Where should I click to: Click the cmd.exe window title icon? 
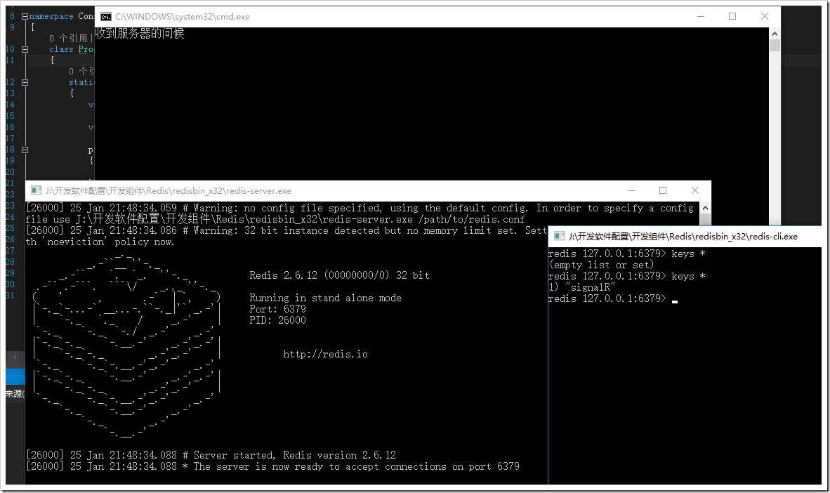point(106,16)
